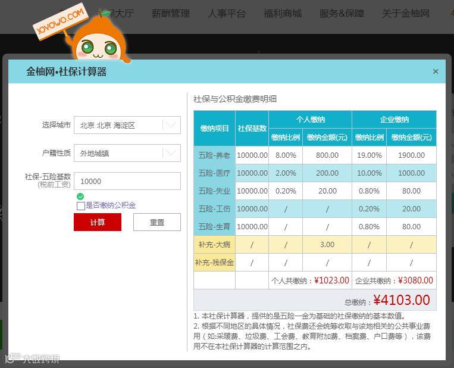This screenshot has width=454, height=368.
Task: Click the red 计算 button
Action: 98,222
